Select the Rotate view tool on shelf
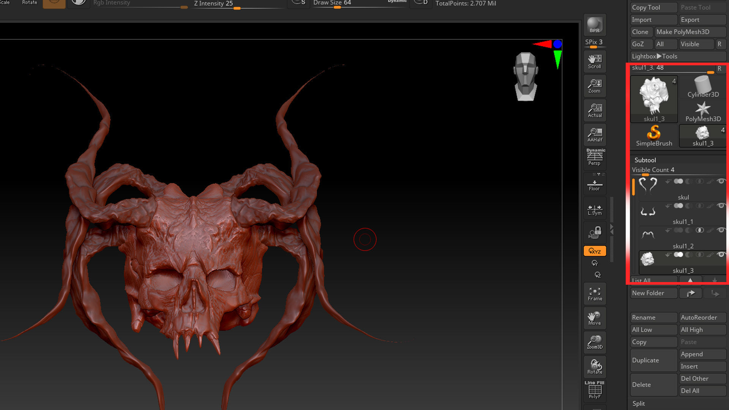 595,367
